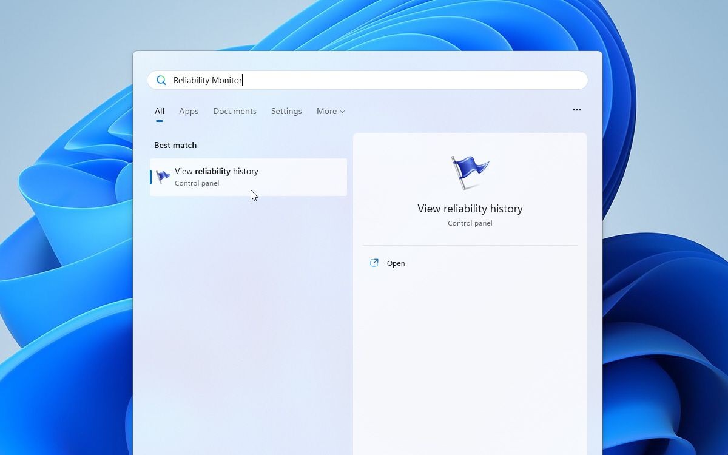Click the Best match heading

(x=175, y=145)
